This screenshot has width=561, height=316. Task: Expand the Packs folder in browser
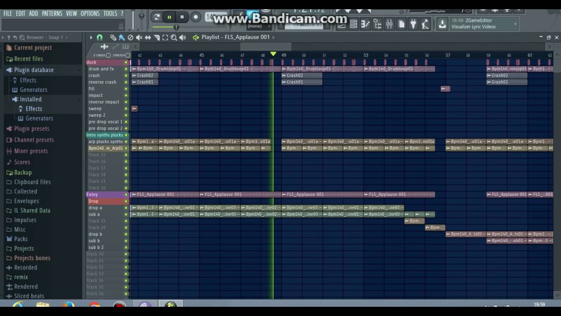coord(20,239)
